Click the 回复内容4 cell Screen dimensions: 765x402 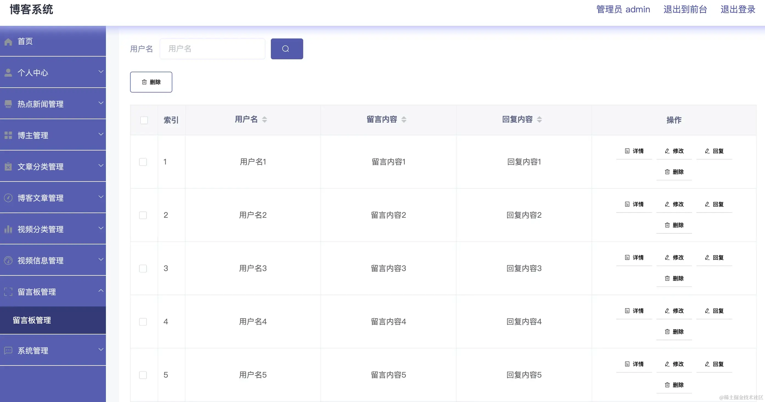[524, 322]
